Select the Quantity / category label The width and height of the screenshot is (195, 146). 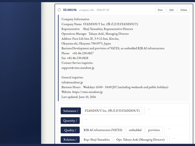click(70, 120)
